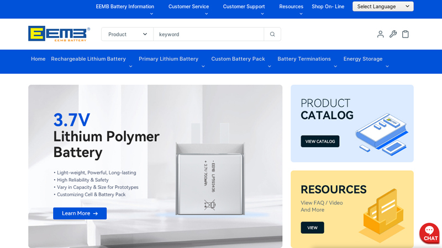Expand Custom Battery Pack chevron
The height and width of the screenshot is (248, 442).
[269, 66]
